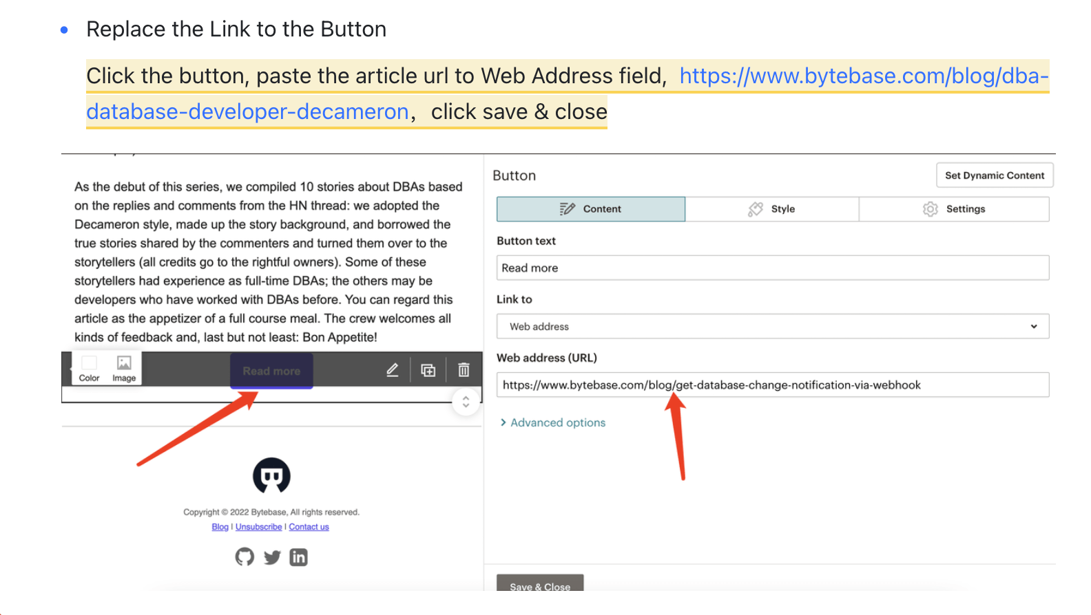This screenshot has width=1091, height=615.
Task: Click the Color swatch in block toolbar
Action: [x=90, y=369]
